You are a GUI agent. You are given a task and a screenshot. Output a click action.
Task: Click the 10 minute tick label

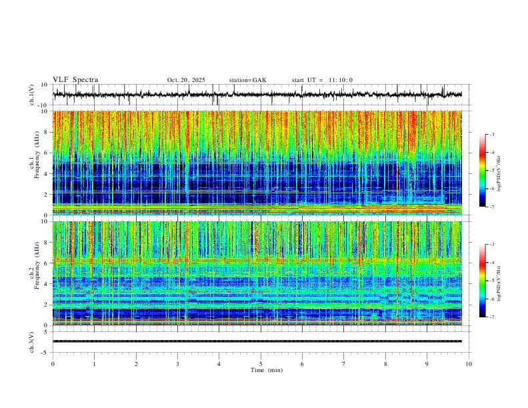[x=469, y=364]
